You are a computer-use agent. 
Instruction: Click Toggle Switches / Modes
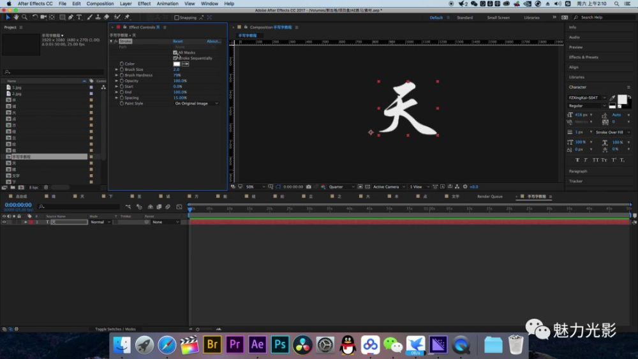[115, 329]
